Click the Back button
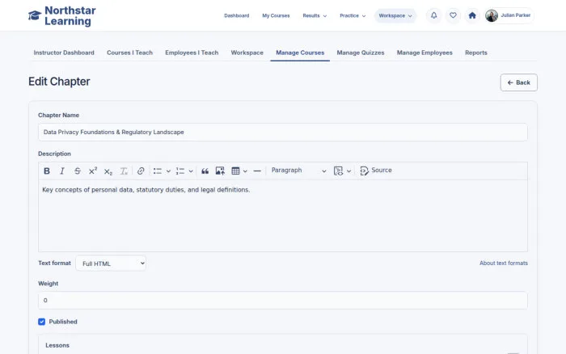The width and height of the screenshot is (566, 354). tap(519, 82)
